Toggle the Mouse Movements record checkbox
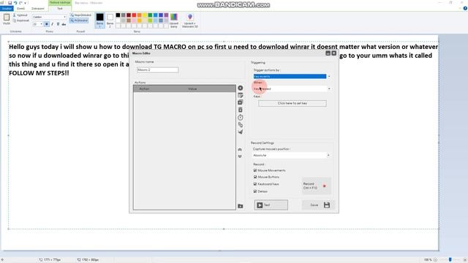 click(255, 170)
